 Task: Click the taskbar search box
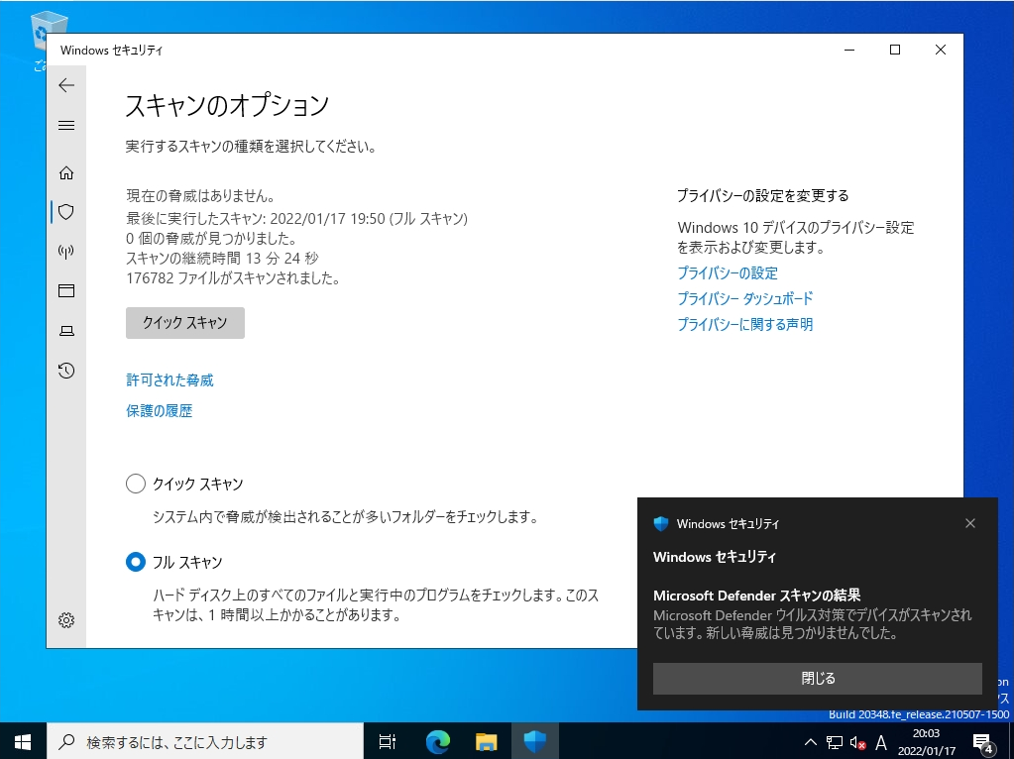204,742
